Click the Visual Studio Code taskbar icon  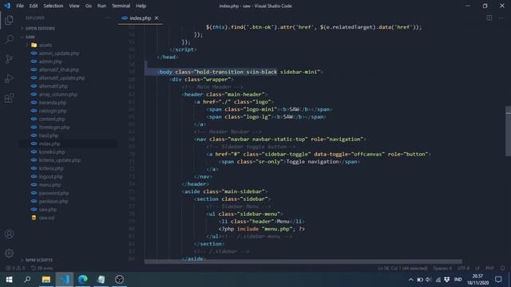(x=65, y=280)
